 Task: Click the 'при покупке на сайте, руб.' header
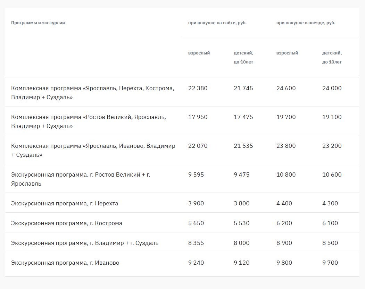(217, 23)
